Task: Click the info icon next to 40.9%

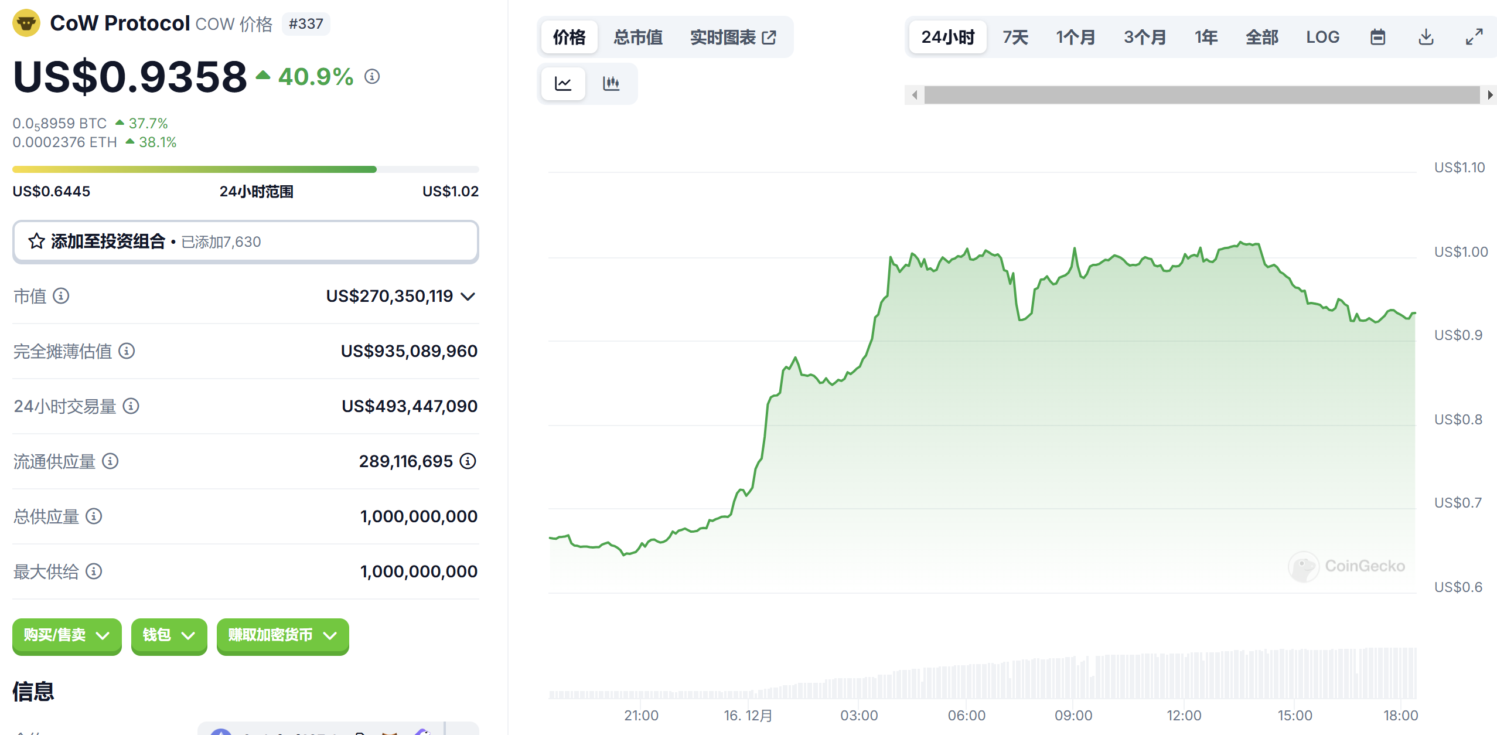Action: pos(372,77)
